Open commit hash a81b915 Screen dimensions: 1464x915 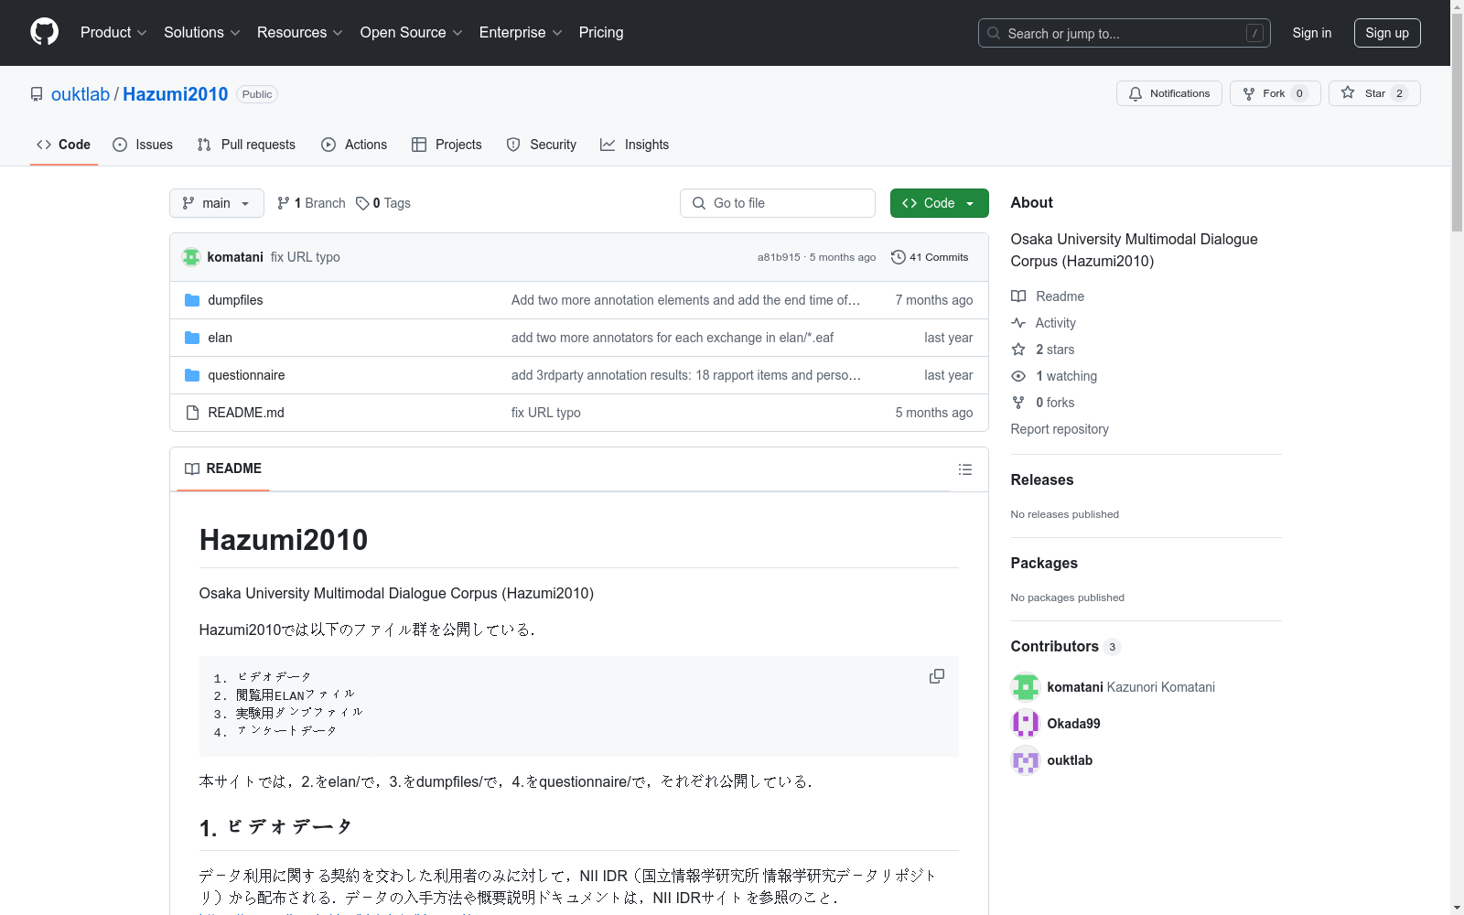click(779, 257)
